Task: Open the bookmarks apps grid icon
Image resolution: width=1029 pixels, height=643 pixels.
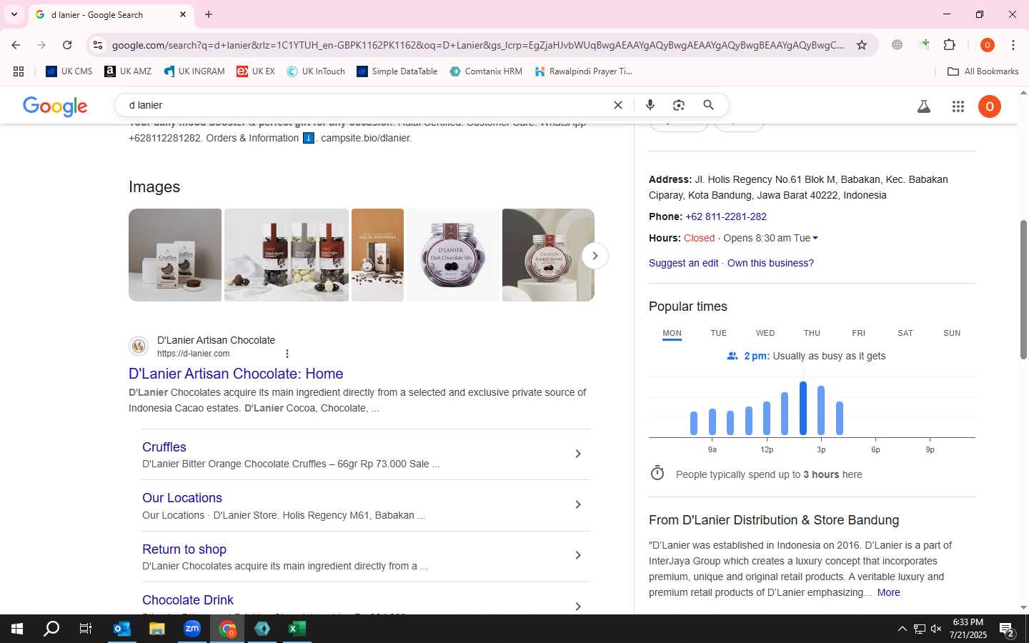Action: [x=19, y=71]
